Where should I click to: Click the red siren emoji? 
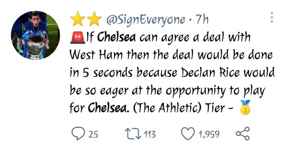78,37
